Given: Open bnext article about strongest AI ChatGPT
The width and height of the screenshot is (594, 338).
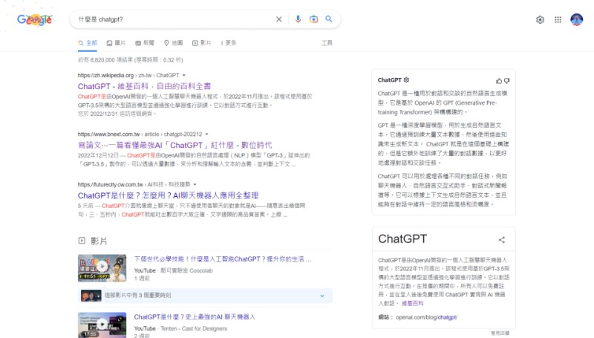Looking at the screenshot, I should pyautogui.click(x=175, y=145).
